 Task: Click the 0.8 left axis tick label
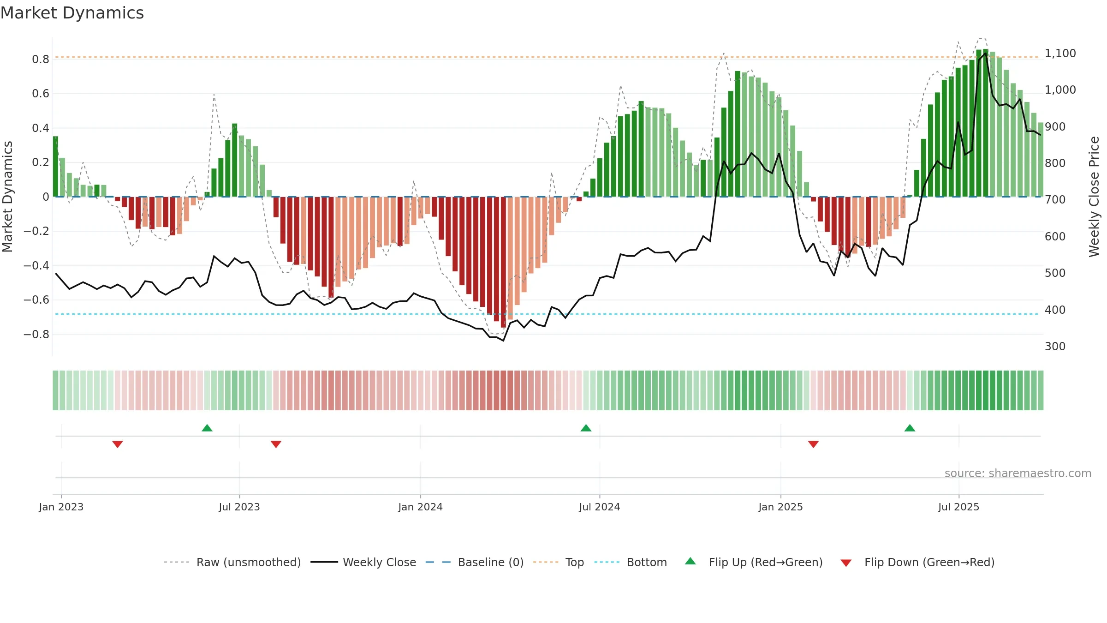pyautogui.click(x=41, y=59)
